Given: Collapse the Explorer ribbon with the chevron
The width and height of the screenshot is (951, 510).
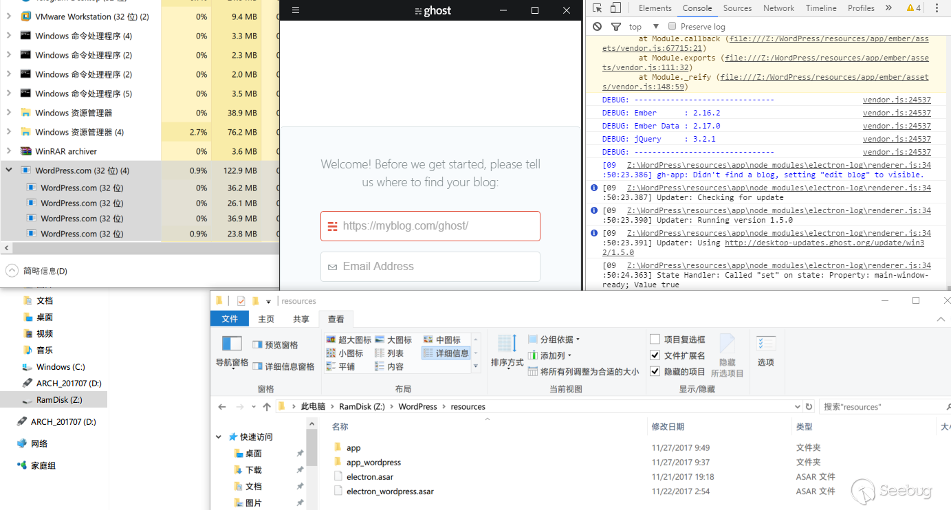Looking at the screenshot, I should point(941,320).
